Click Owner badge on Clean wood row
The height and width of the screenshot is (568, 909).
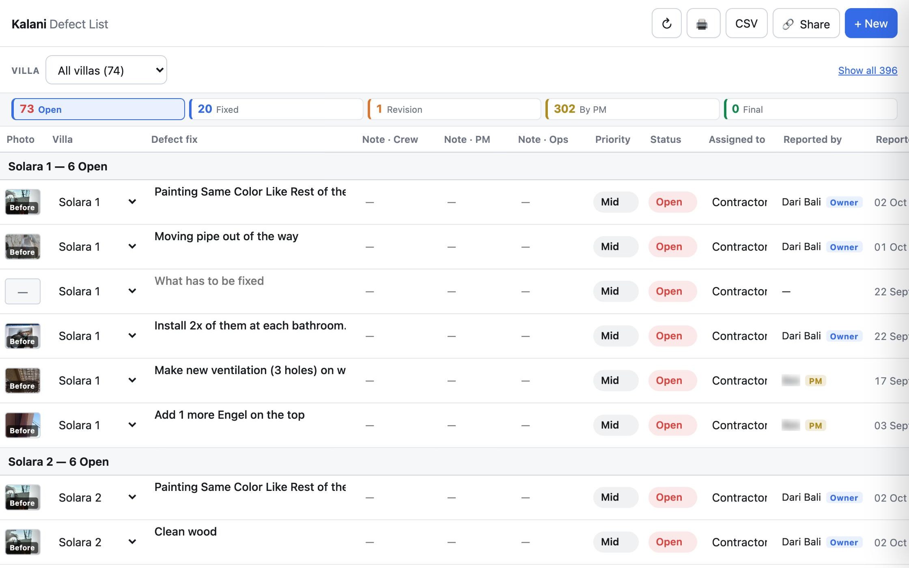click(844, 542)
